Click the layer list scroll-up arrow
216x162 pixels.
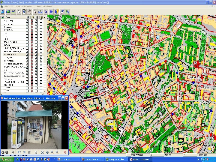pos(45,17)
